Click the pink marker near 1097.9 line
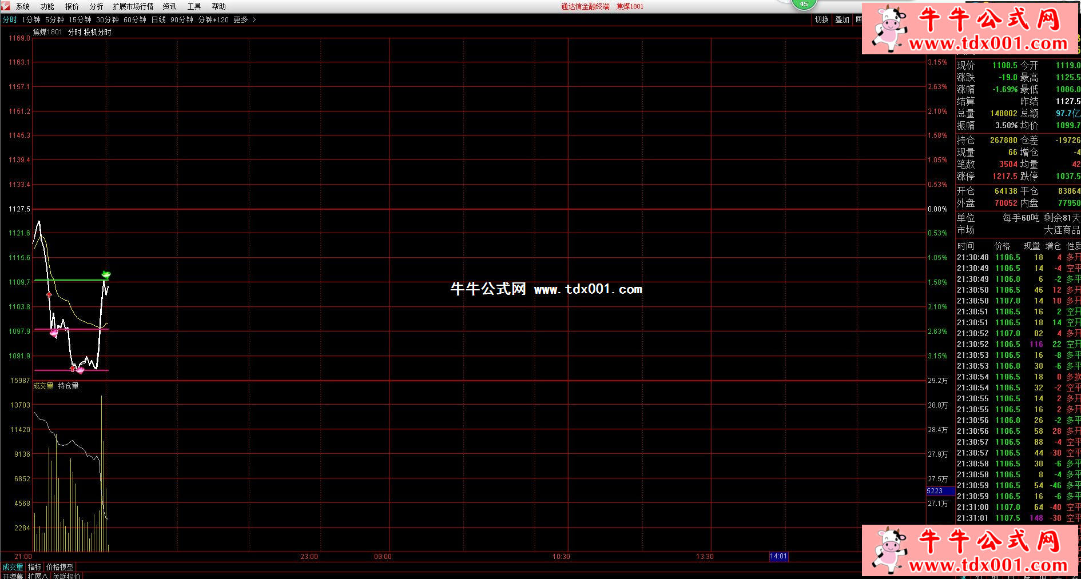 (x=54, y=333)
